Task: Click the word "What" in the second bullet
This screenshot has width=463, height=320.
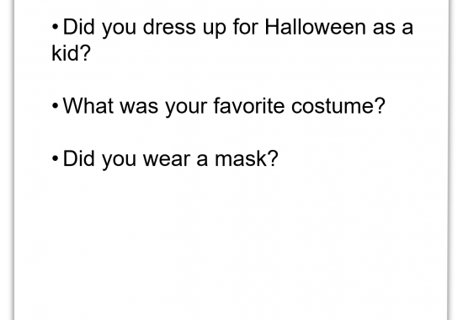Action: [88, 105]
